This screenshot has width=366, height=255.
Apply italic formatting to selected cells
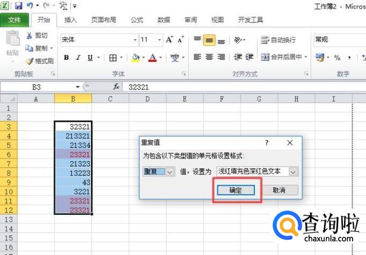click(78, 58)
